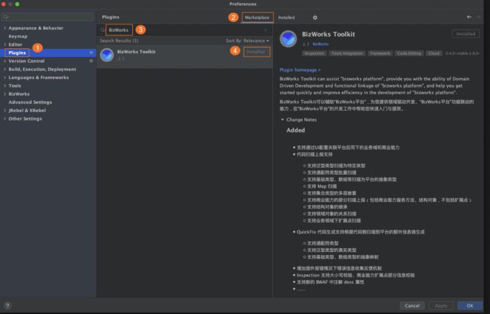Click the Framework tag
The image size is (490, 314).
(x=380, y=54)
